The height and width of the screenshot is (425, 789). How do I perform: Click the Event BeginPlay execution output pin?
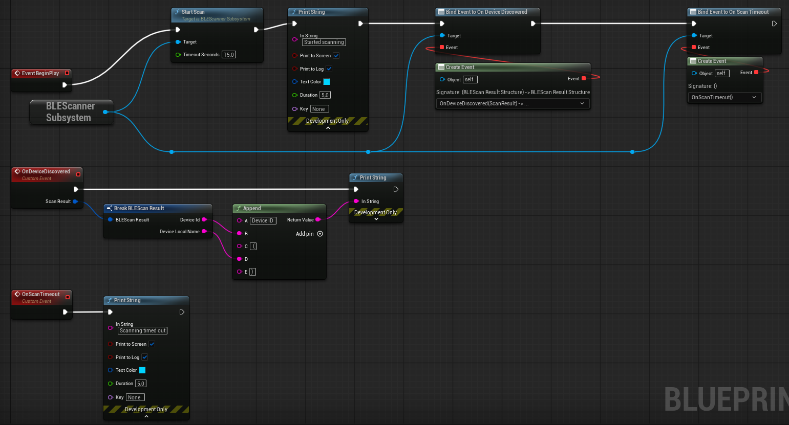(65, 85)
